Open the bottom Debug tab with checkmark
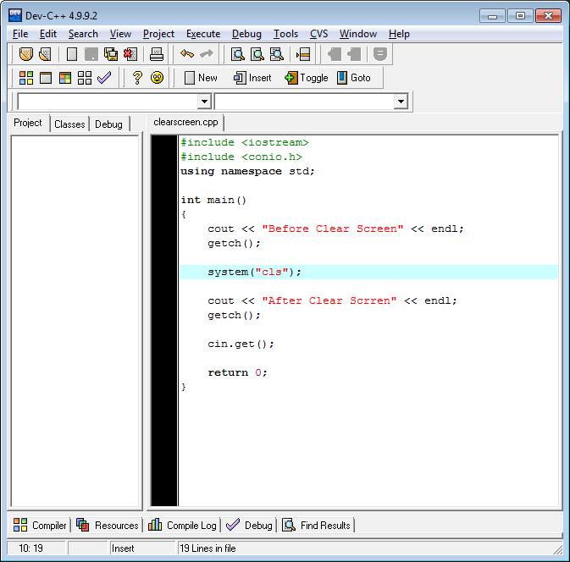 tap(249, 525)
